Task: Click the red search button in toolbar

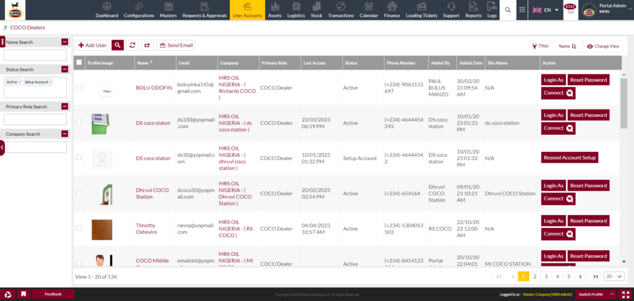Action: coord(117,45)
